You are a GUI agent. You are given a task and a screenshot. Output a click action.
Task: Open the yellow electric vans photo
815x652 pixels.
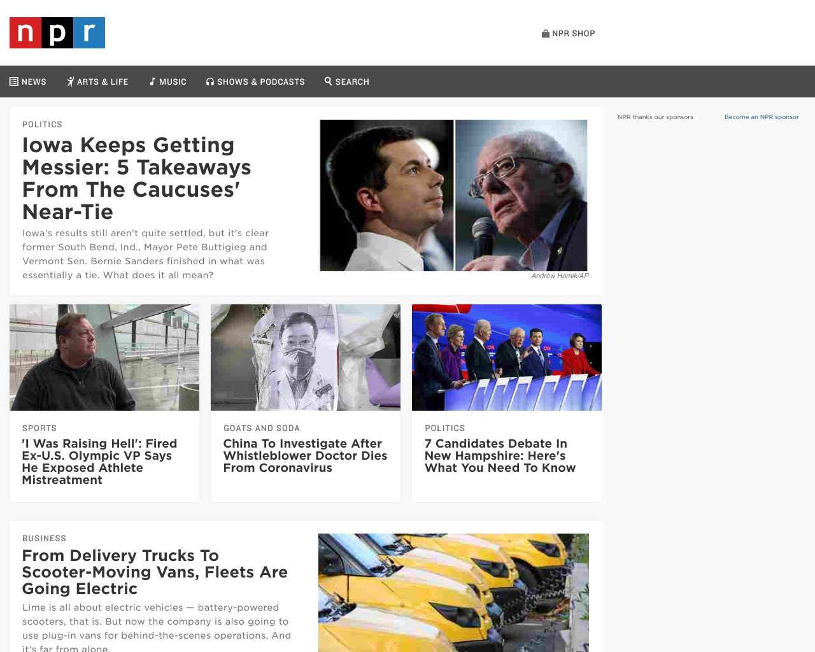(453, 593)
